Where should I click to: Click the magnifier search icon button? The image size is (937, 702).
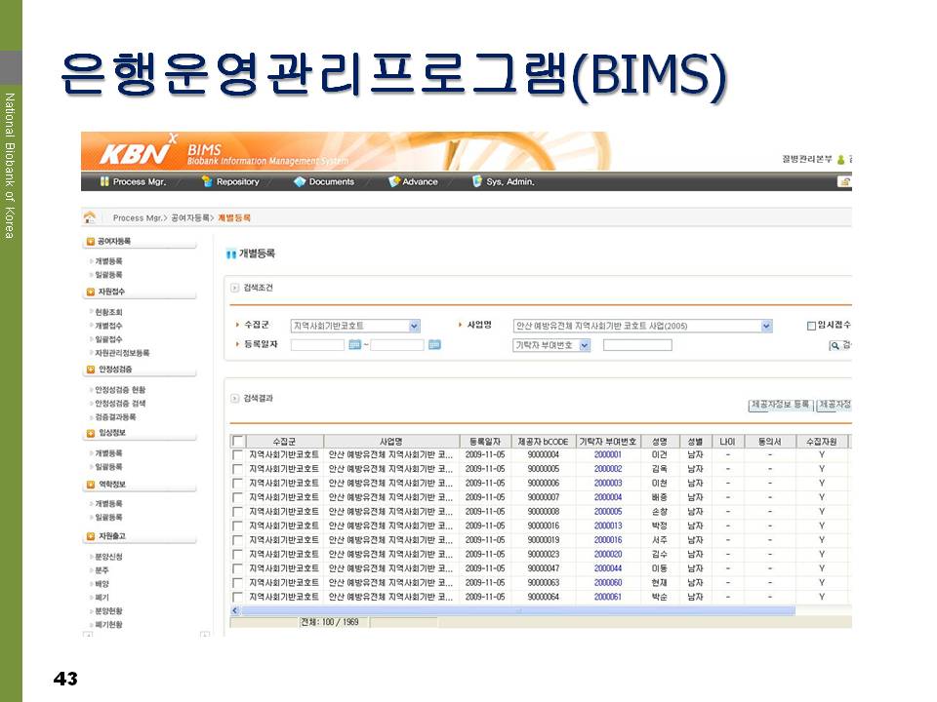pos(835,345)
